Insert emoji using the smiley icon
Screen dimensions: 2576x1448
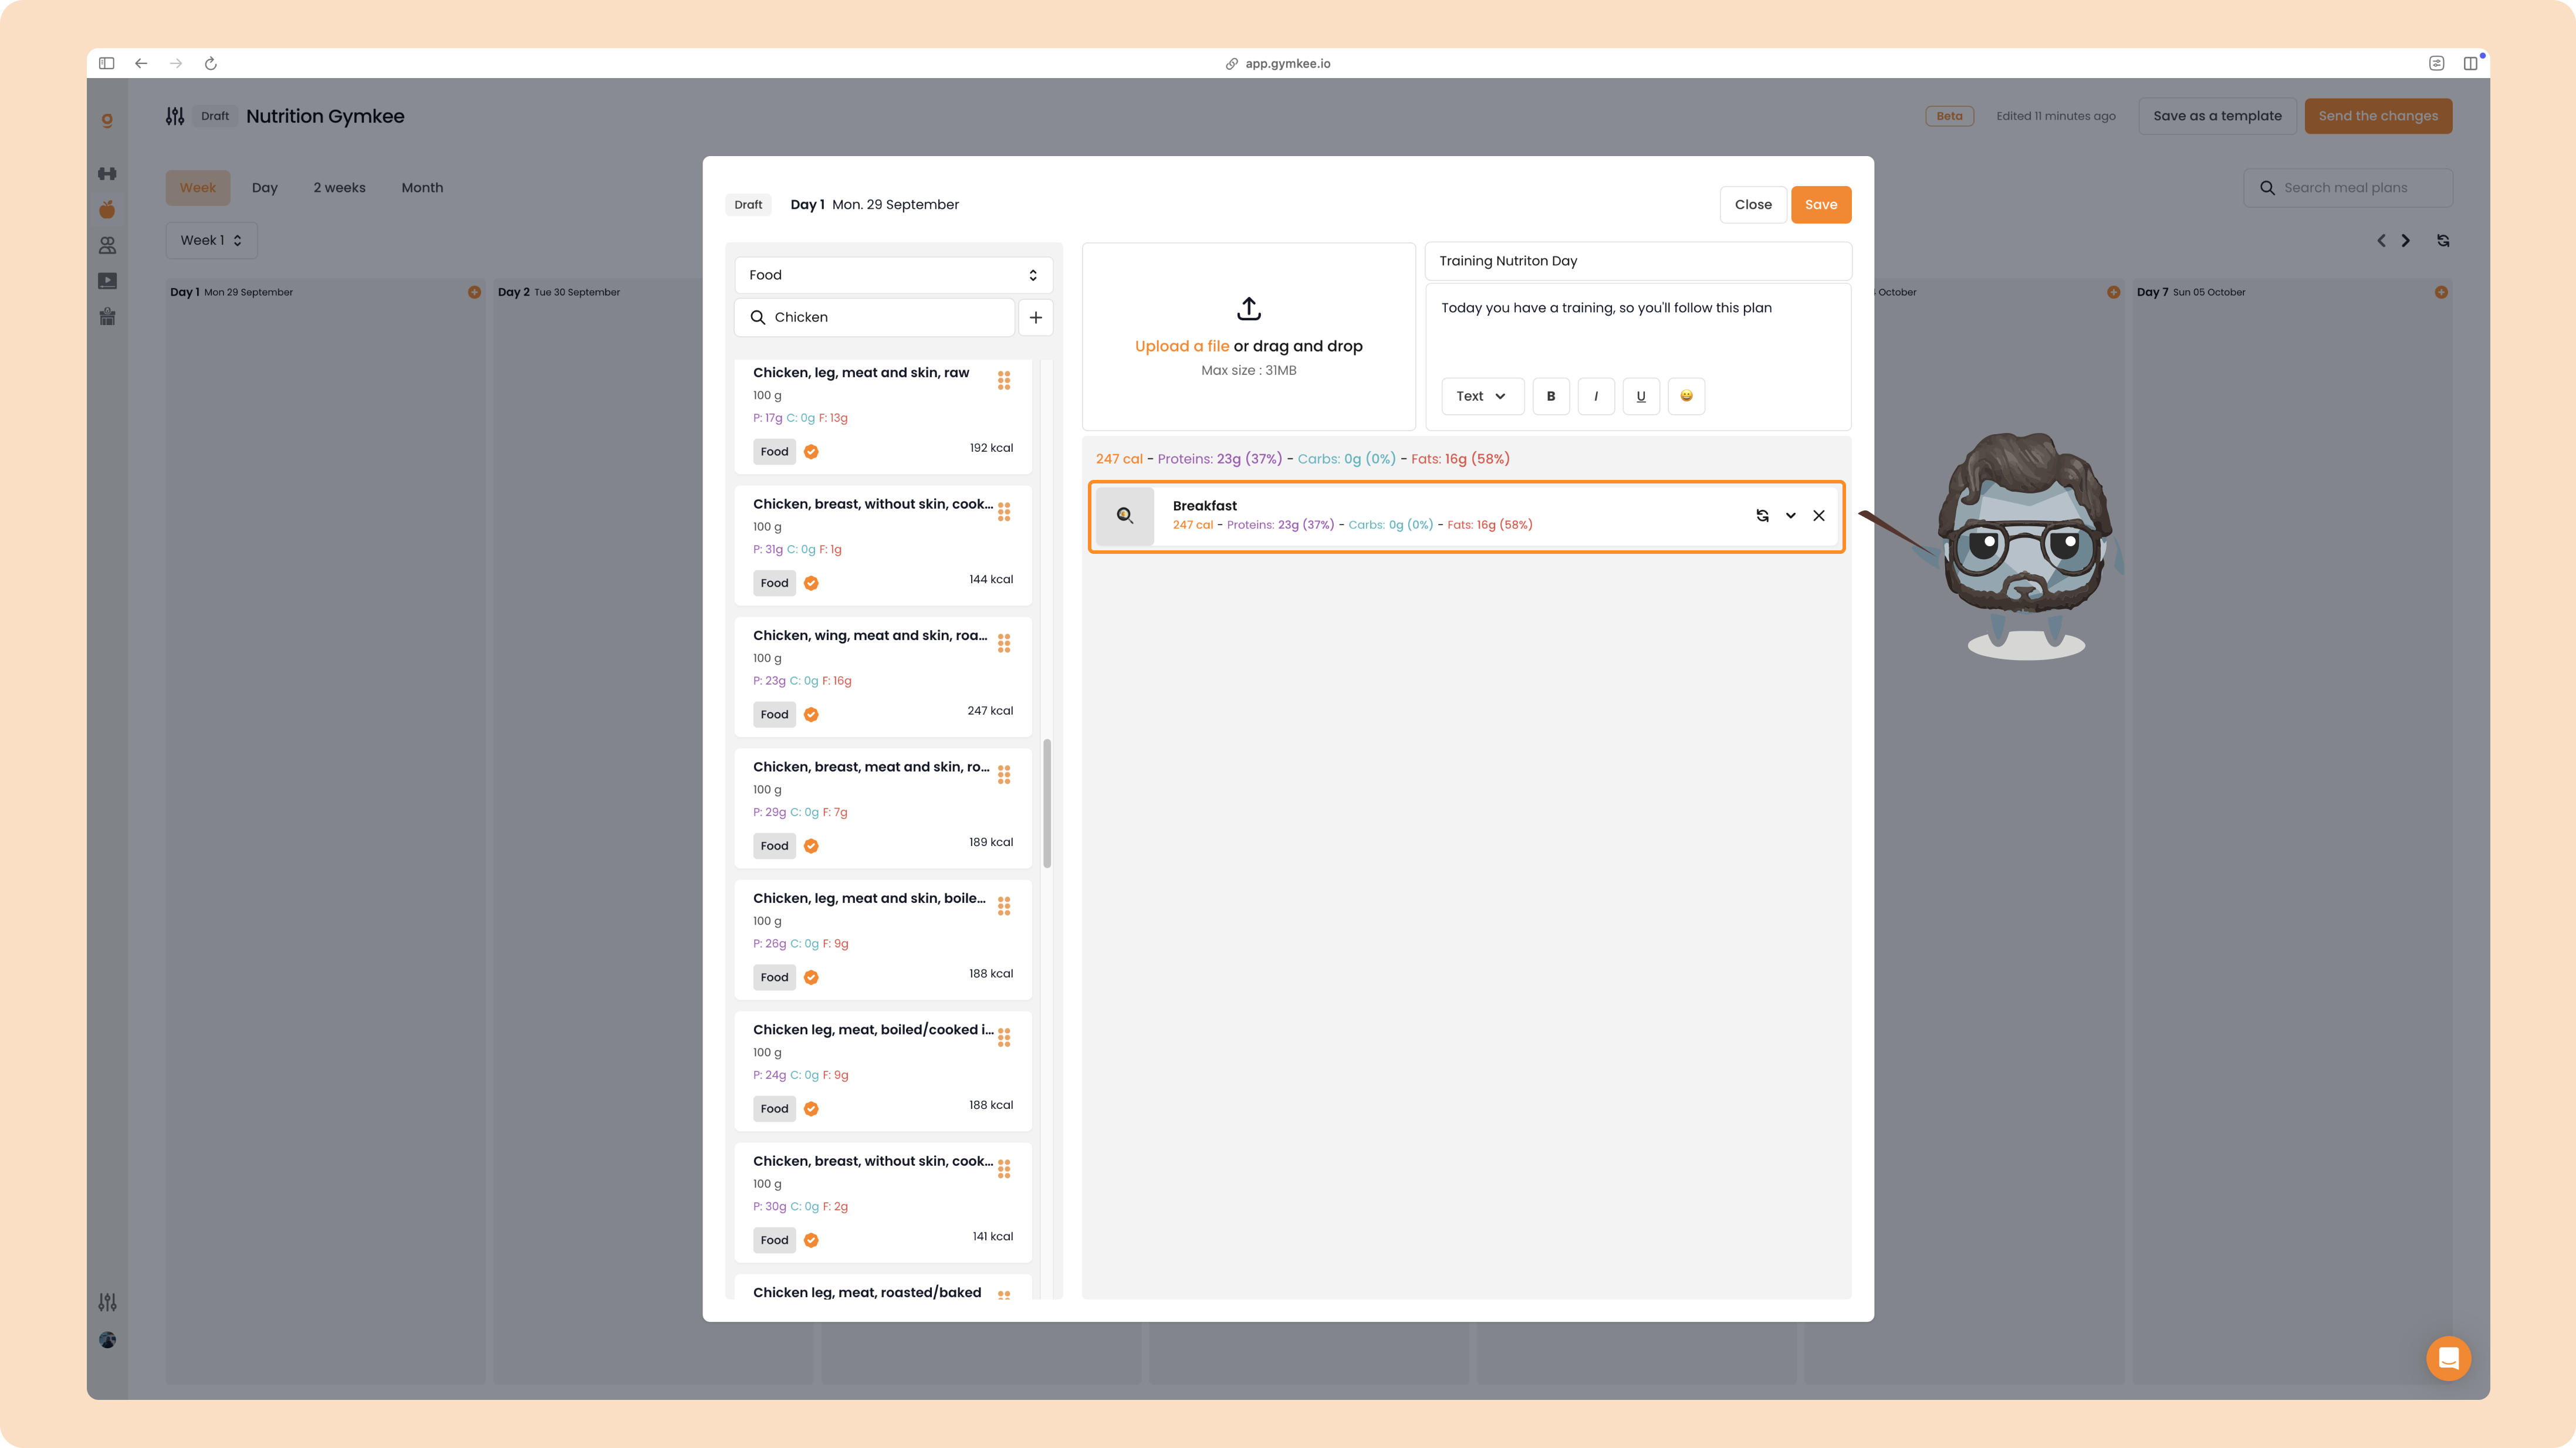[1686, 396]
